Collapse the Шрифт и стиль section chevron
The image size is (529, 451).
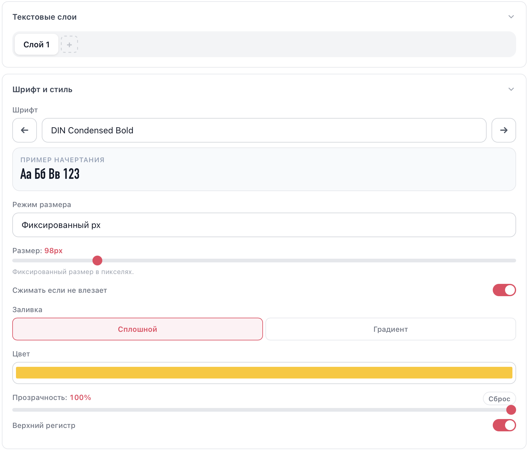(511, 89)
